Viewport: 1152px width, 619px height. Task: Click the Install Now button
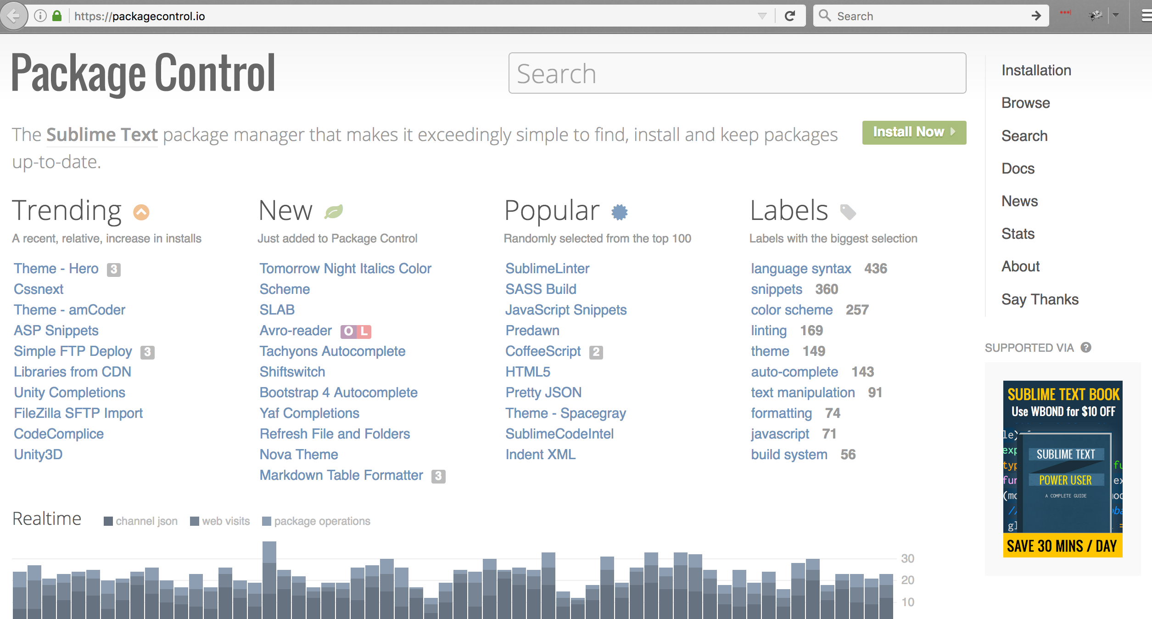(913, 133)
